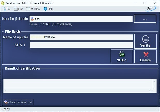Click the SHA-1 compute button
160x112 pixels.
point(122,56)
